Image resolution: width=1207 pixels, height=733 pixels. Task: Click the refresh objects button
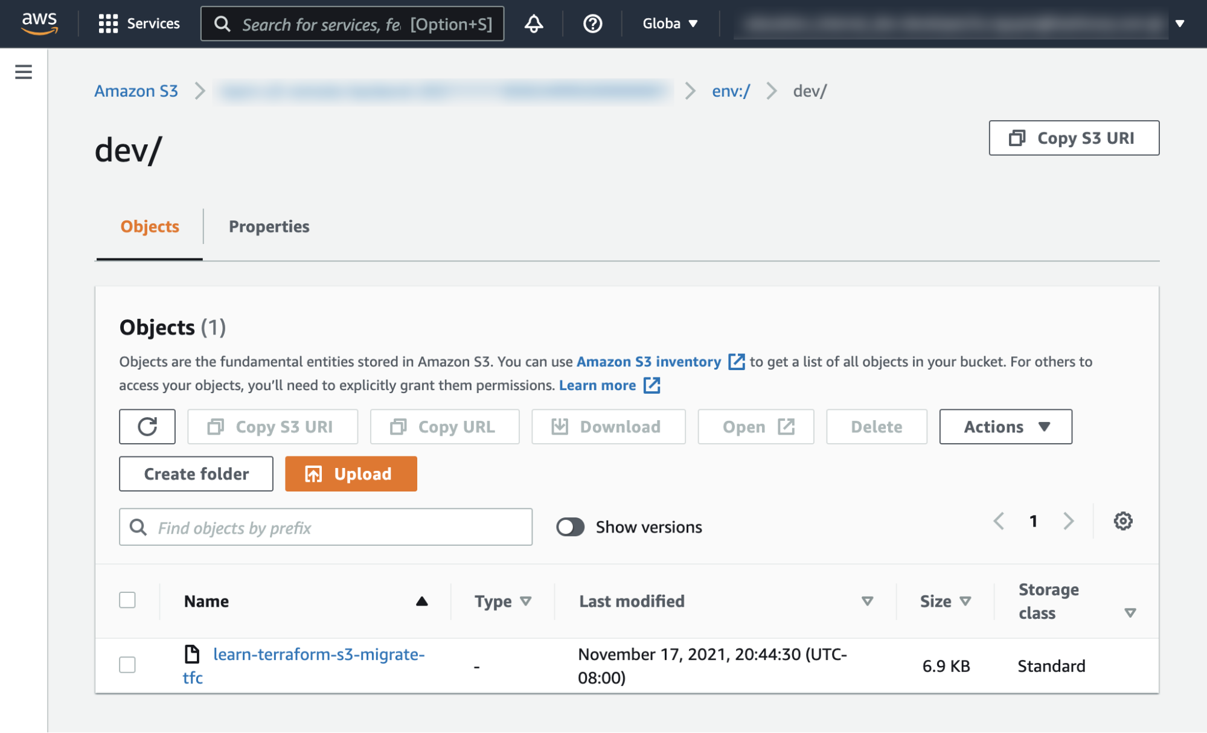tap(147, 427)
